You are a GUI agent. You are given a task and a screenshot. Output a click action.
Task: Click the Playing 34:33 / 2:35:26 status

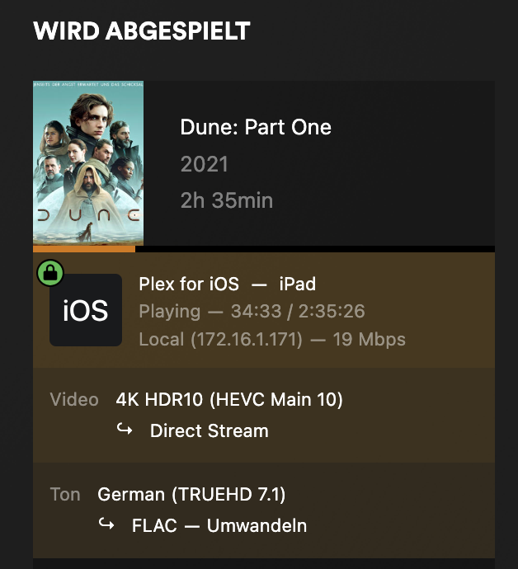point(252,312)
